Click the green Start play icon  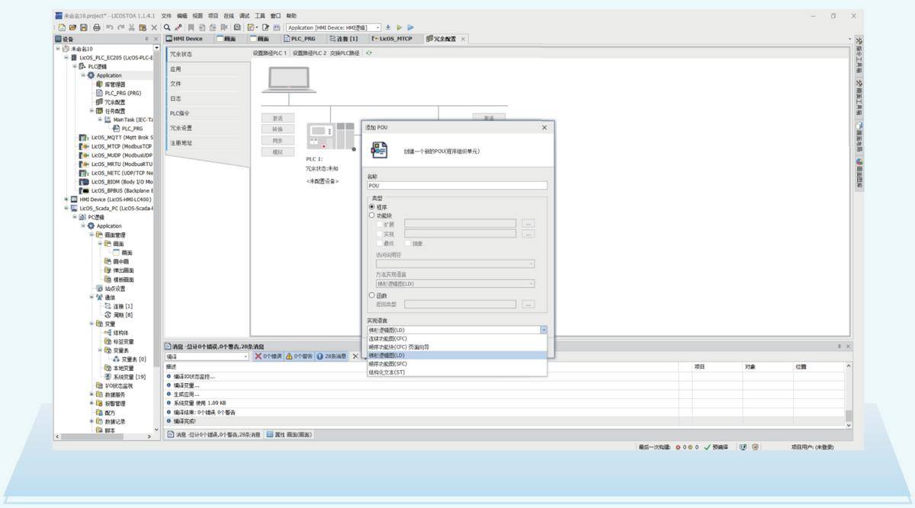pyautogui.click(x=400, y=27)
